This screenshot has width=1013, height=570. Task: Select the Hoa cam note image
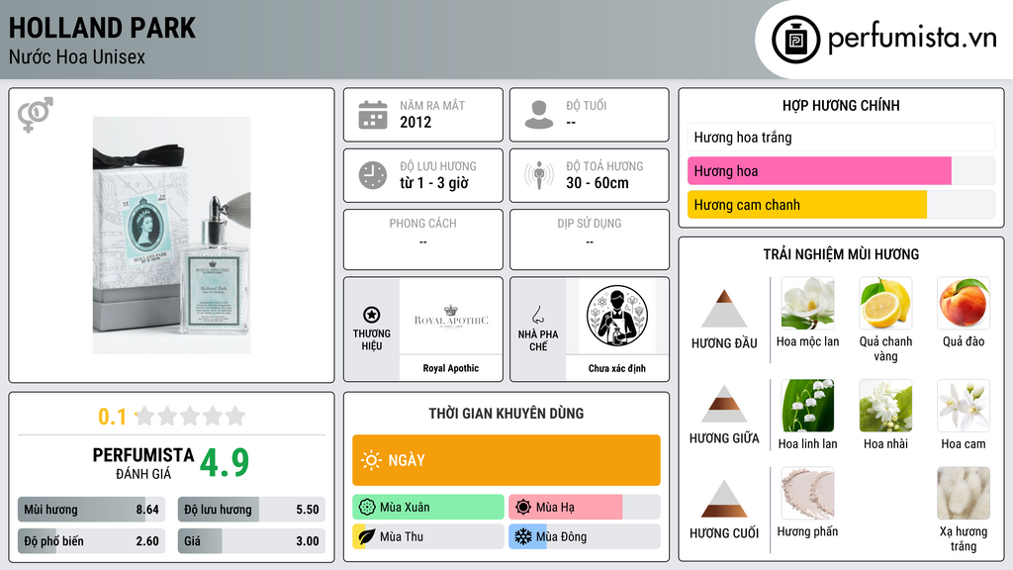[964, 405]
